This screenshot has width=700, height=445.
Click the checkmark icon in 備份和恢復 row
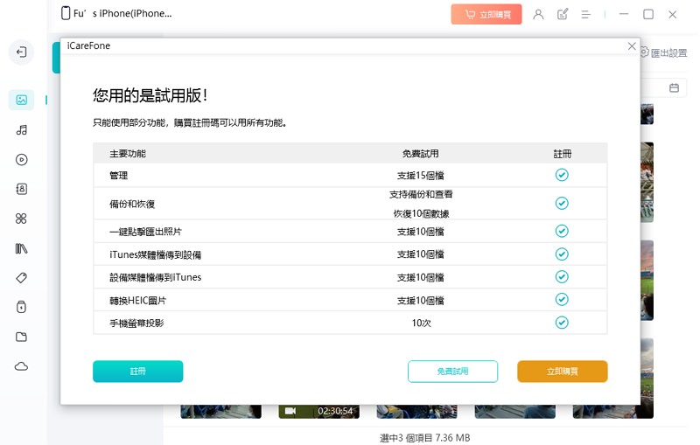[562, 204]
